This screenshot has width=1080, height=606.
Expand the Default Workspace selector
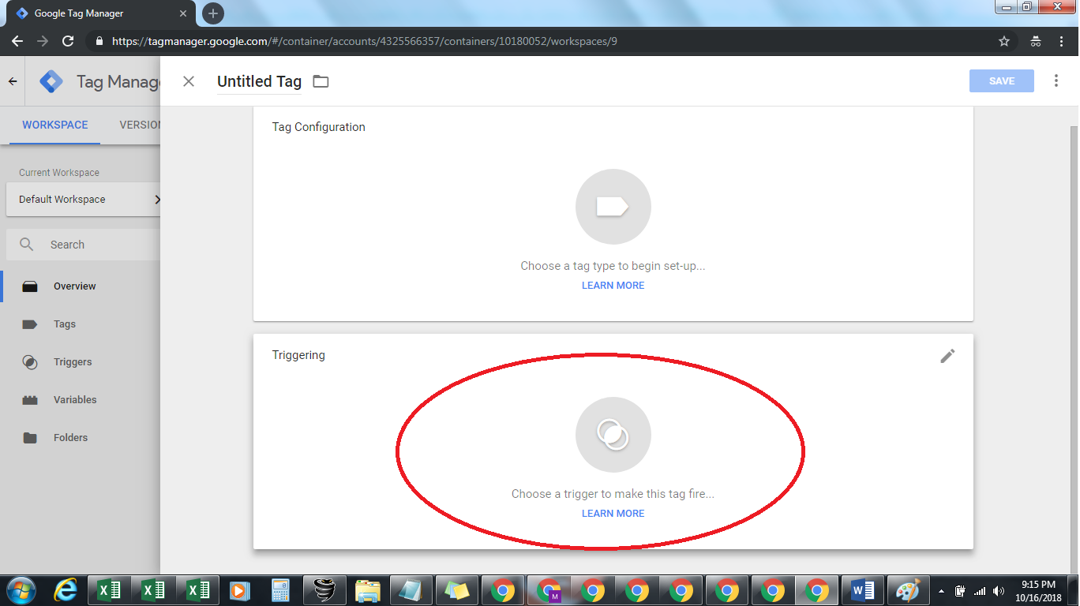pos(83,200)
